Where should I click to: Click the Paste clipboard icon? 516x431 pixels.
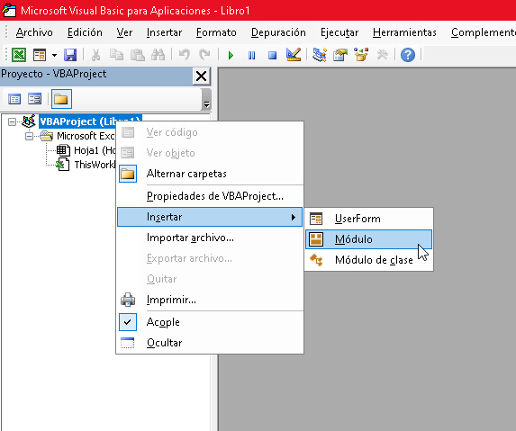(137, 55)
